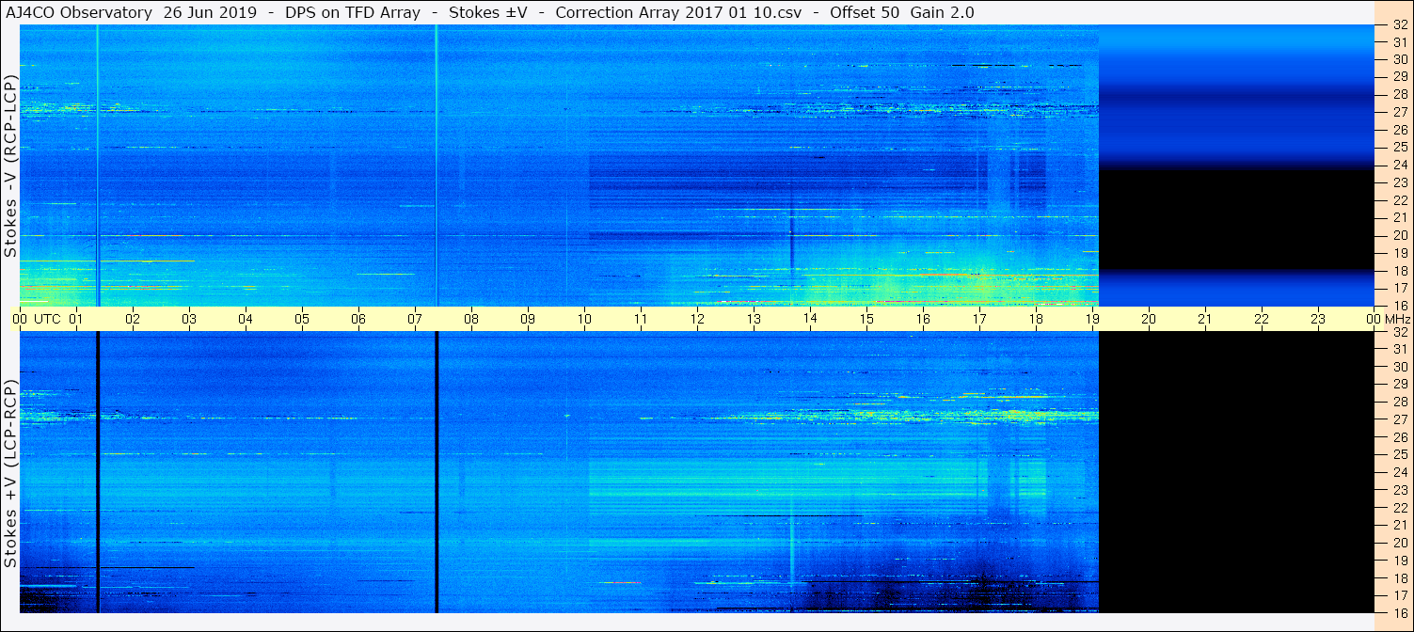Click the Stokes -V (RCP-LCP) axis label
The image size is (1414, 632).
click(x=10, y=166)
